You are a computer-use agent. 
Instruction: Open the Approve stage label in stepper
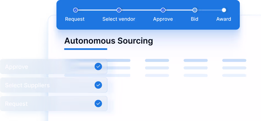(163, 19)
